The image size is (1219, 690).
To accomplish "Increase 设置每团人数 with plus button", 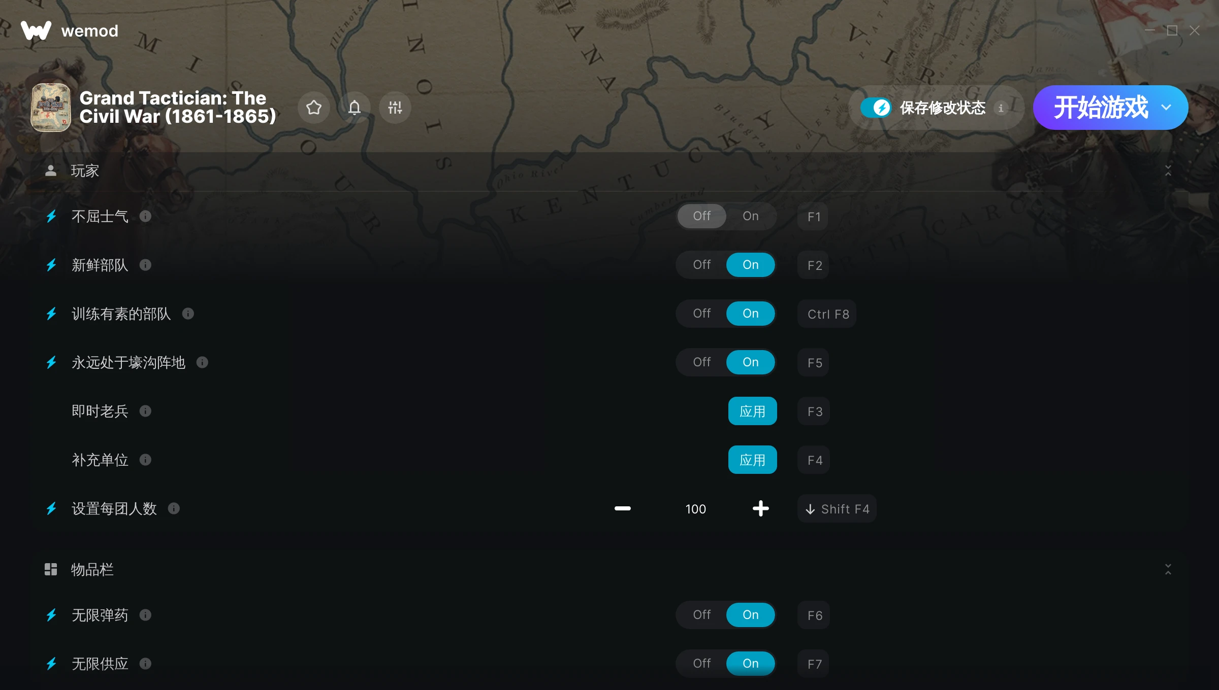I will (x=761, y=508).
